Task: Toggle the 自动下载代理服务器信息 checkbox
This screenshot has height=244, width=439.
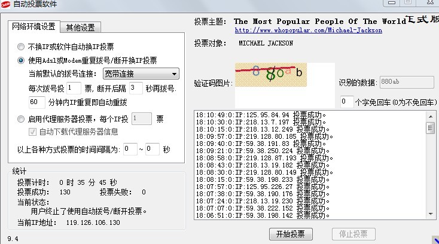Action: click(x=33, y=132)
